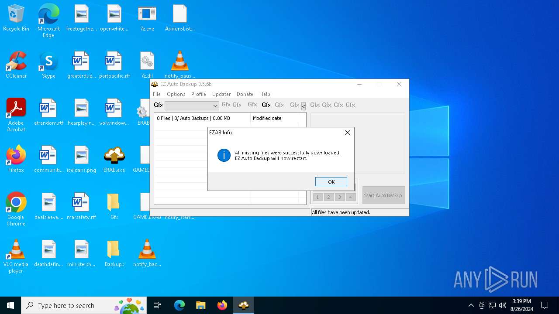Select the 7z.exe desktop icon
Screen dimensions: 559x314
click(147, 18)
